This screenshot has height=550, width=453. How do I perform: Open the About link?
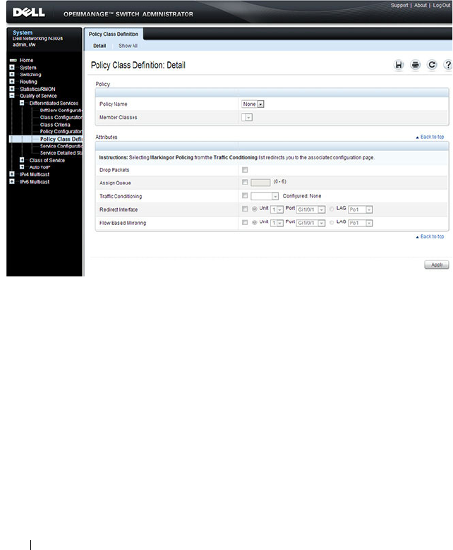tap(421, 5)
